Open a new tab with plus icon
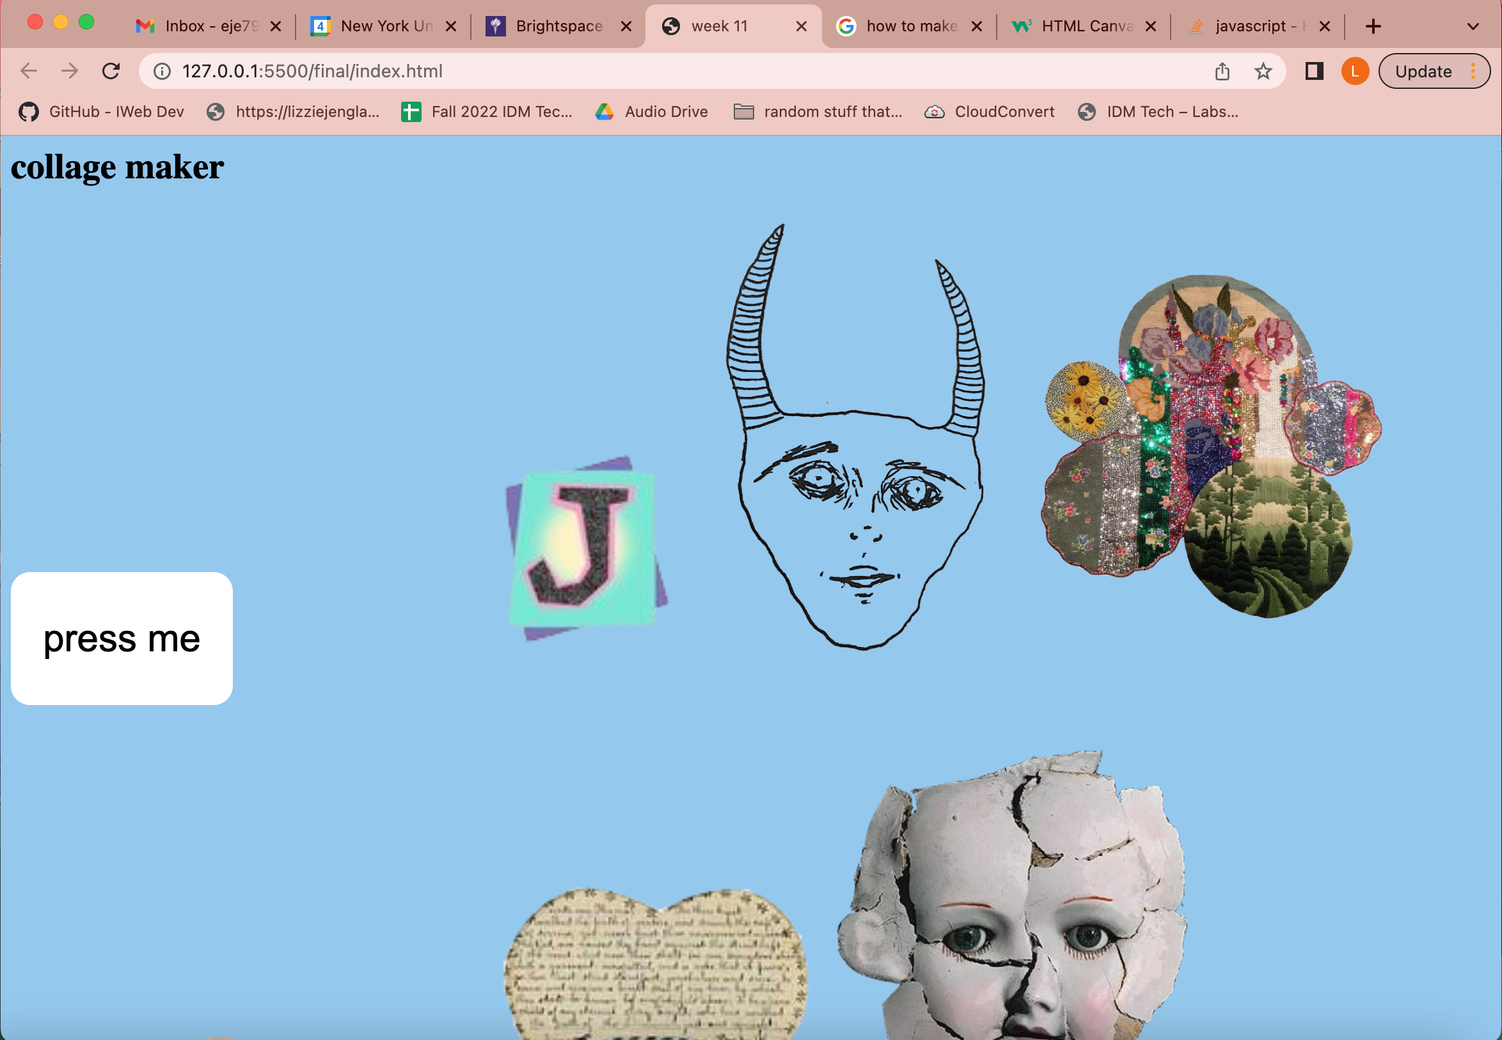The width and height of the screenshot is (1502, 1040). click(x=1373, y=26)
